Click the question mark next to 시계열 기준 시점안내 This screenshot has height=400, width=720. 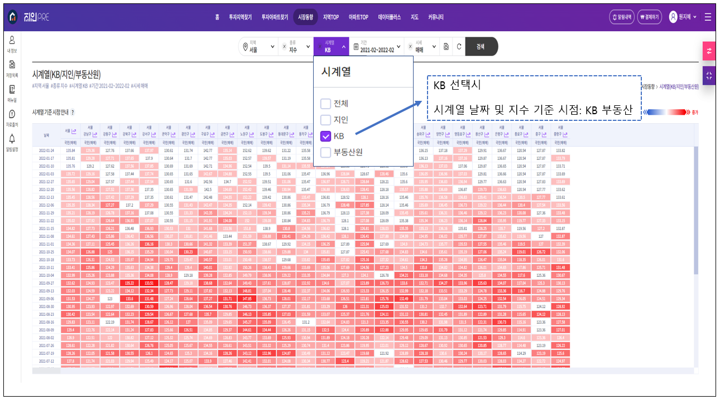[x=73, y=113]
